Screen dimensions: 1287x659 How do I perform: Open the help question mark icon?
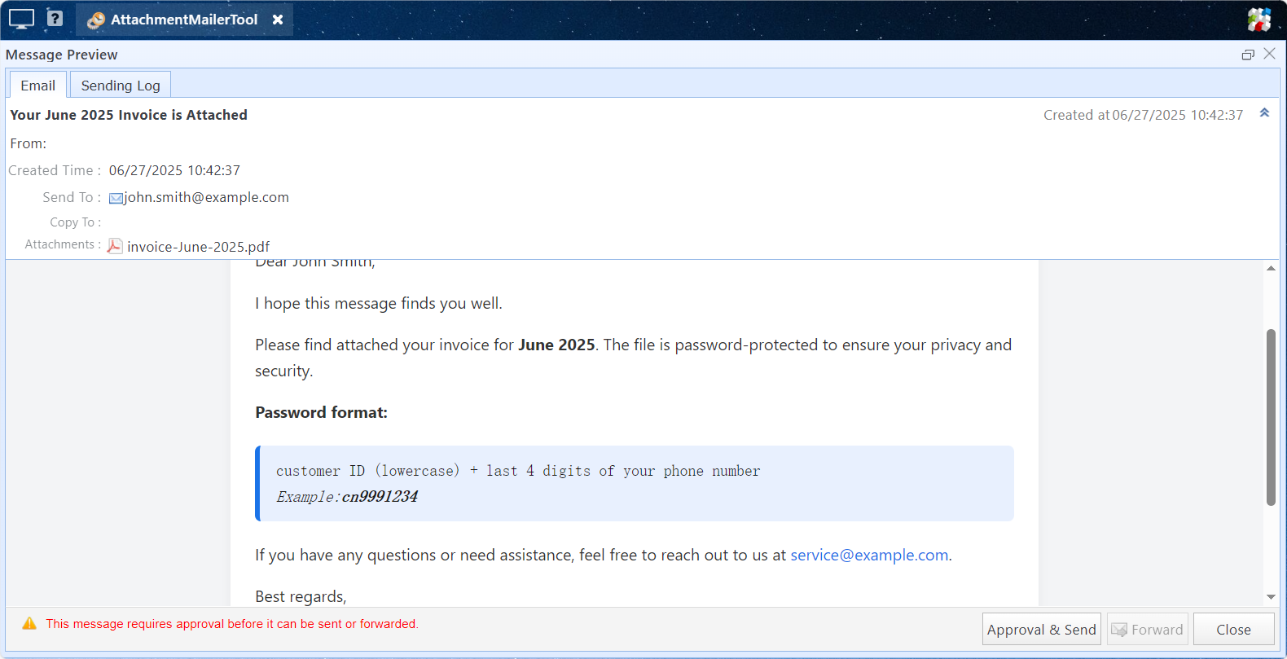point(55,18)
